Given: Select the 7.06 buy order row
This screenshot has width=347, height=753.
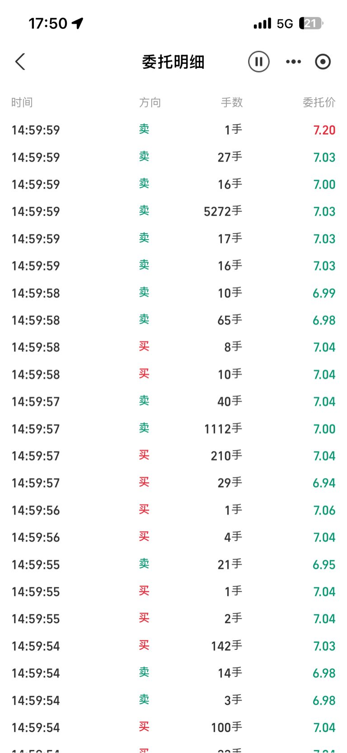Looking at the screenshot, I should 173,510.
